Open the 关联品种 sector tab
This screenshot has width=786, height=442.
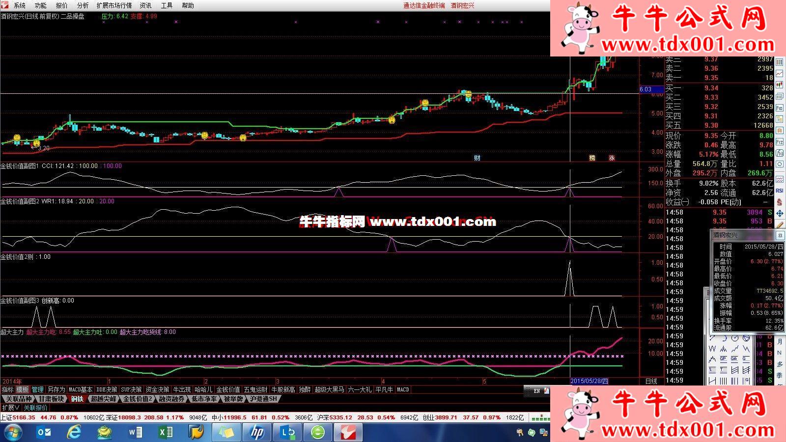[19, 399]
